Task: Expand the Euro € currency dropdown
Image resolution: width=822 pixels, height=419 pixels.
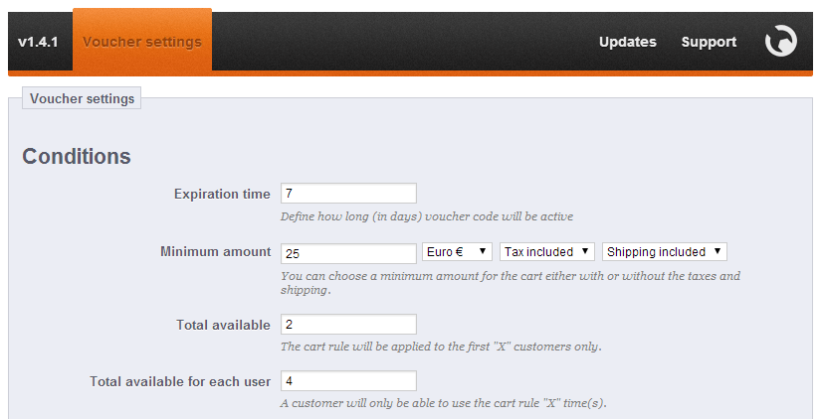Action: 457,252
